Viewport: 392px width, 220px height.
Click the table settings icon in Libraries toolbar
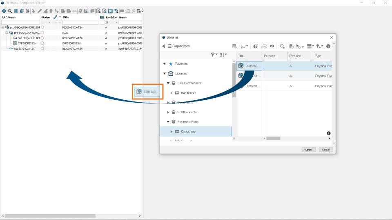(x=234, y=46)
